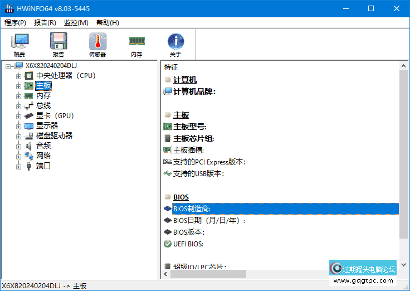Viewport: 410px width, 291px height.
Task: Open the 传感器 thermometer sensors icon
Action: (x=97, y=45)
